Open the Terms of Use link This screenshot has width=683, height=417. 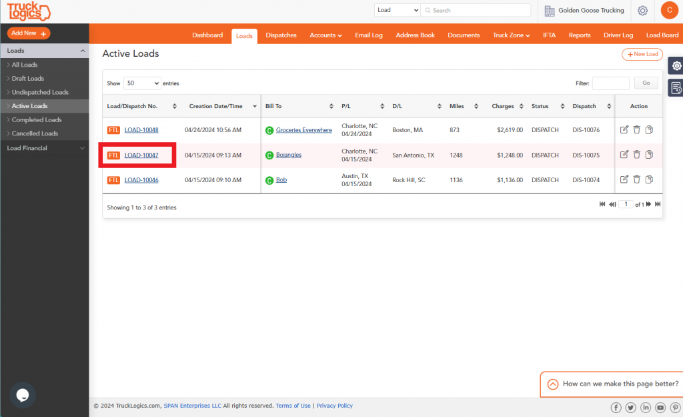click(x=293, y=406)
